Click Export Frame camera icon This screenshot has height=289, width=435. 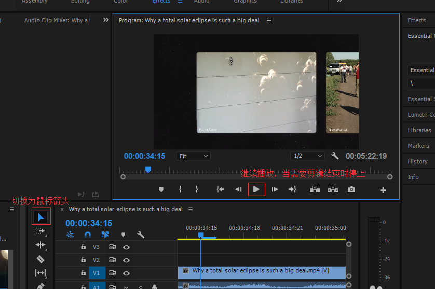click(x=351, y=189)
